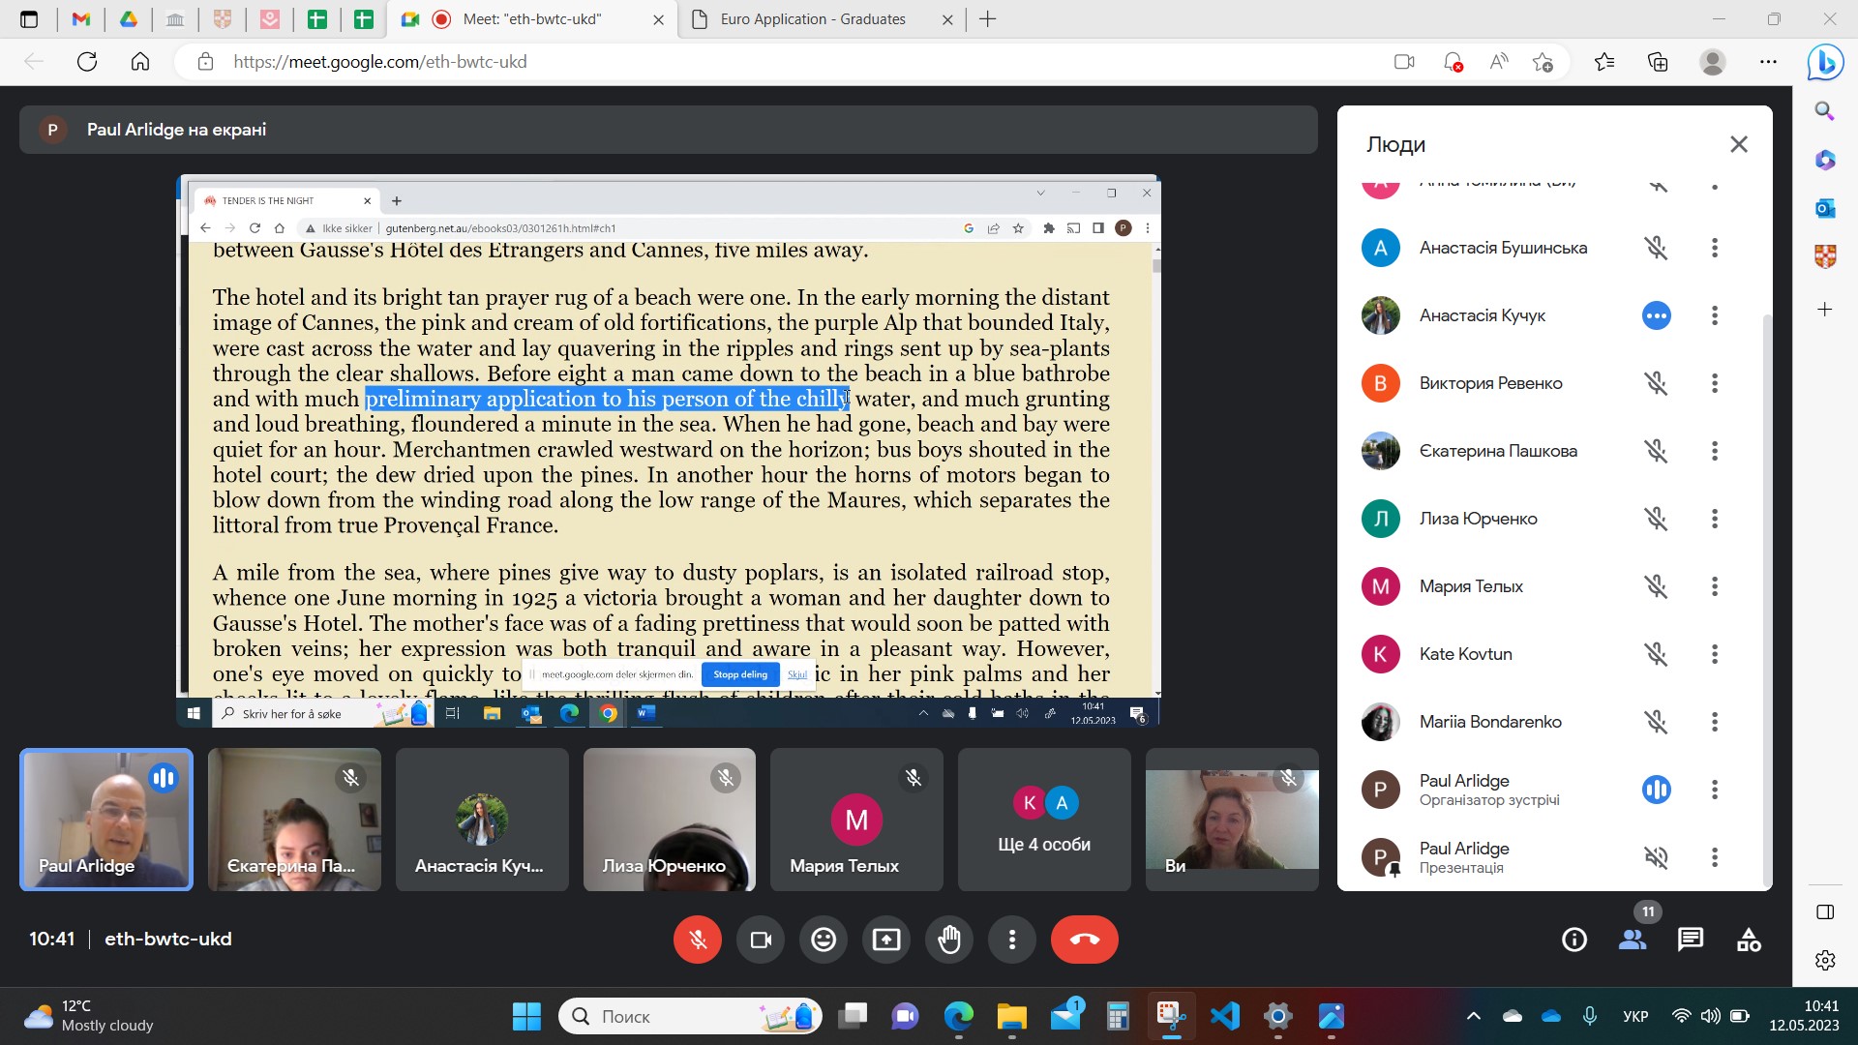Screen dimensions: 1858x1045
Task: Open camera permission icon in address bar
Action: tap(1404, 62)
